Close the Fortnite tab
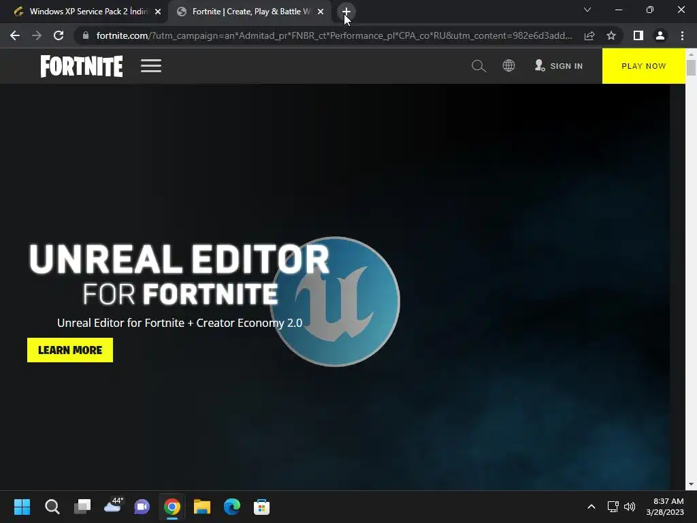Screen dimensions: 697x523 click(321, 12)
